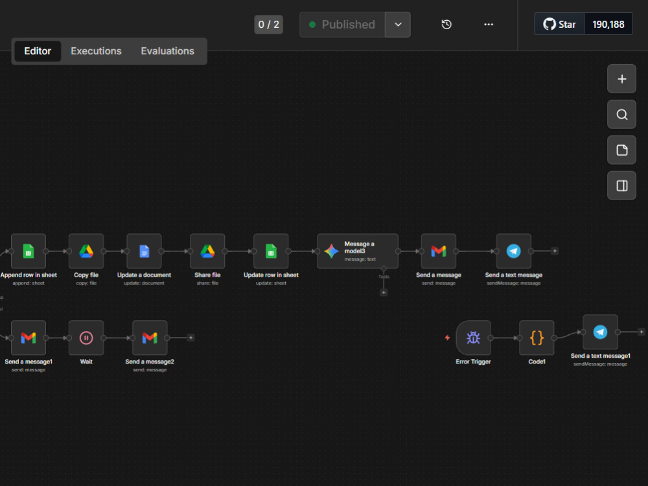Add node after Send a text message
The height and width of the screenshot is (486, 648).
pyautogui.click(x=555, y=251)
